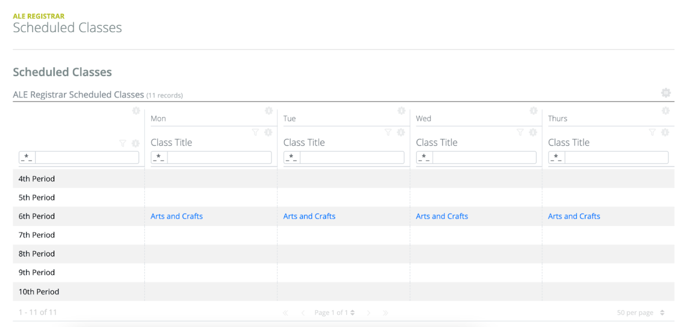Open the Page 1 of 1 selector
Viewport: 683px width, 327px height.
click(335, 312)
